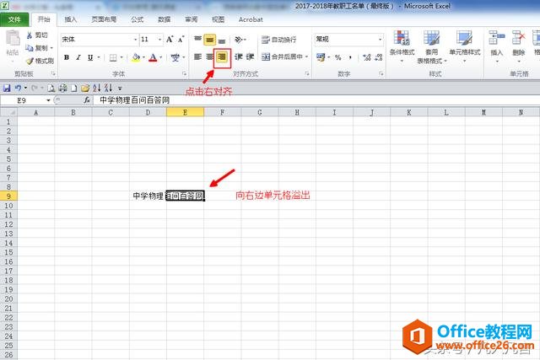Select the Format Painter (格式刷) tool
Screen dimensions: 540x360
(40, 61)
